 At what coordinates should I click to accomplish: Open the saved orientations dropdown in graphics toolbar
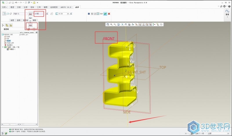point(126,24)
